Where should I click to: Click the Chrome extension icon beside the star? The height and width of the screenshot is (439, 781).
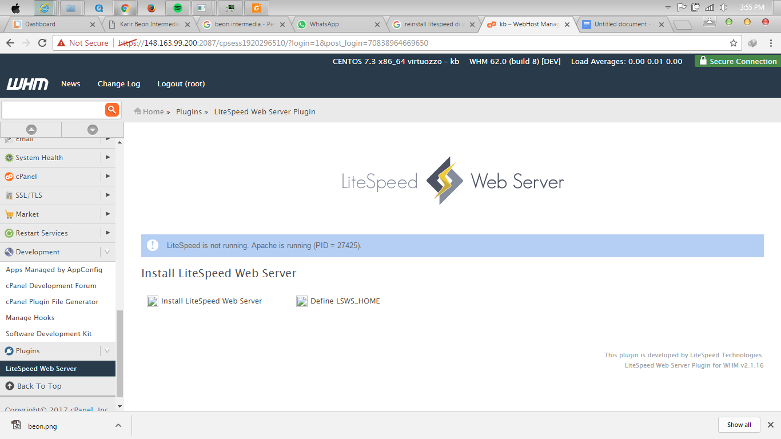pyautogui.click(x=752, y=43)
